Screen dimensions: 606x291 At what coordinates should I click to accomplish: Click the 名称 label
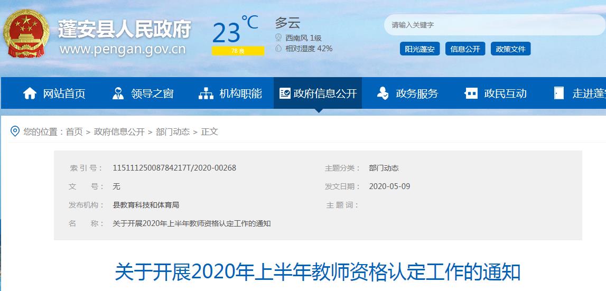86,223
